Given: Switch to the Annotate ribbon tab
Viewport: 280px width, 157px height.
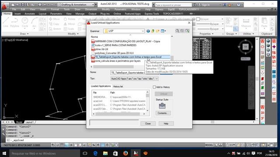Looking at the screenshot, I should pyautogui.click(x=30, y=14).
